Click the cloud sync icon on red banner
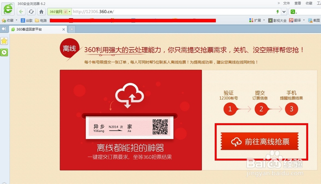The image size is (321, 184). point(130,95)
